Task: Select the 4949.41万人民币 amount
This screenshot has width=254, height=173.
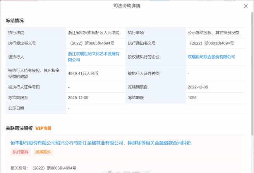Action: (83, 73)
